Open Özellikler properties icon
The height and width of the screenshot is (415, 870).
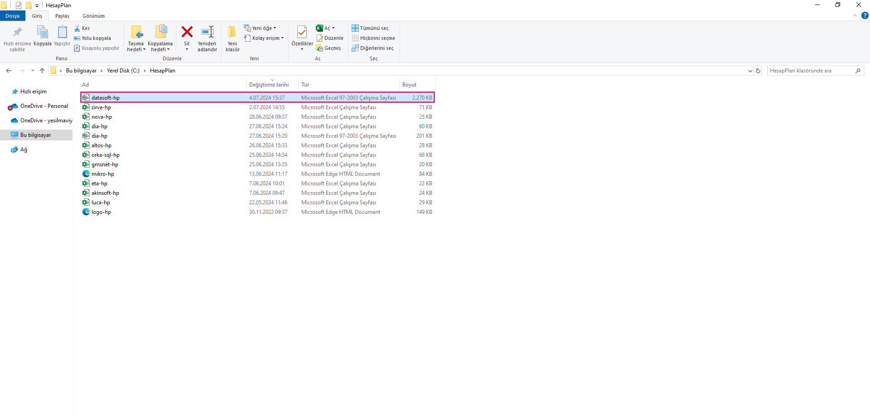302,32
